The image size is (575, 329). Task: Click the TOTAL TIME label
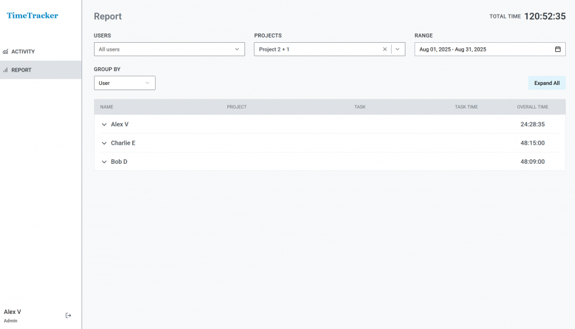coord(505,16)
